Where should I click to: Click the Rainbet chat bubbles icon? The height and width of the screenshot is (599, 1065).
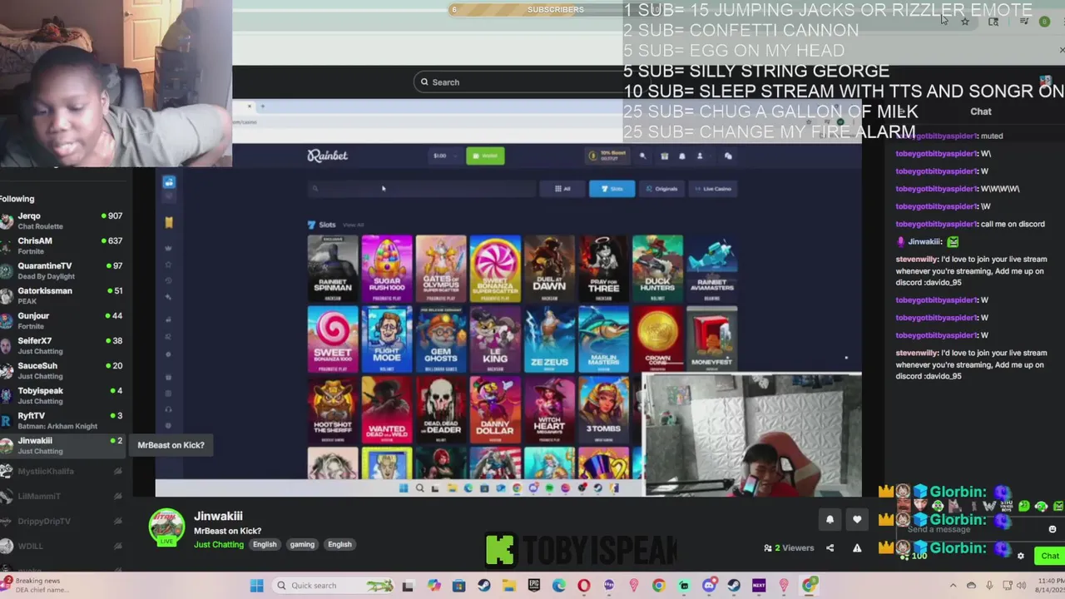coord(728,156)
